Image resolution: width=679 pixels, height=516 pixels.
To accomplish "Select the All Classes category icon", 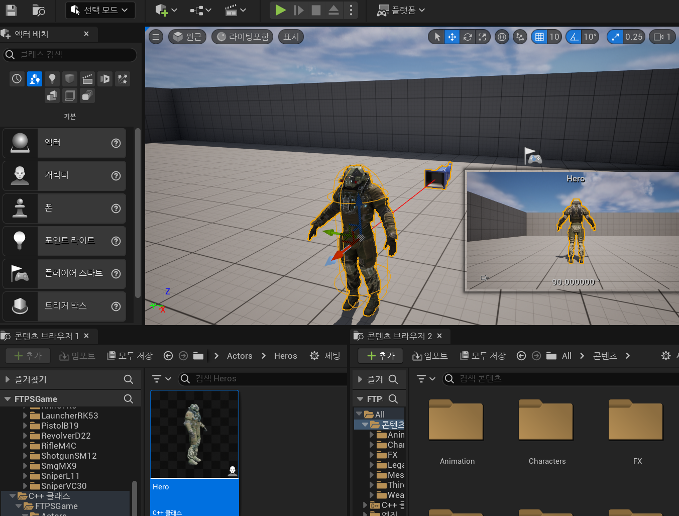I will (x=87, y=95).
